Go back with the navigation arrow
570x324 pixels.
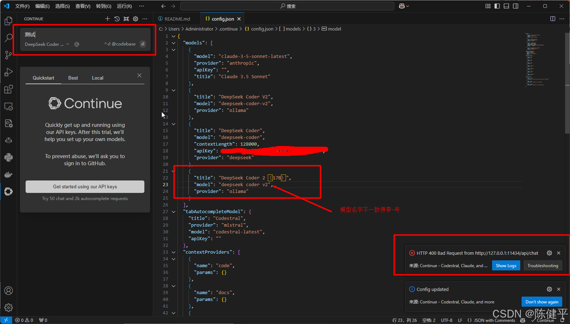(x=164, y=6)
